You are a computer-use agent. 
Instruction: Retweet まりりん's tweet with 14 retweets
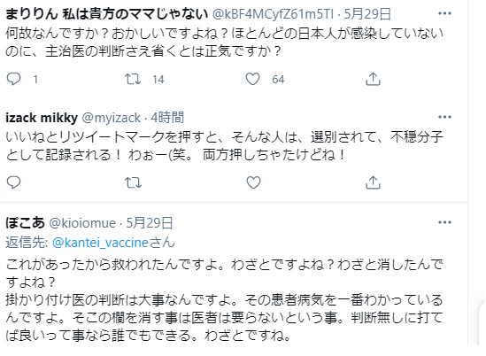point(133,79)
